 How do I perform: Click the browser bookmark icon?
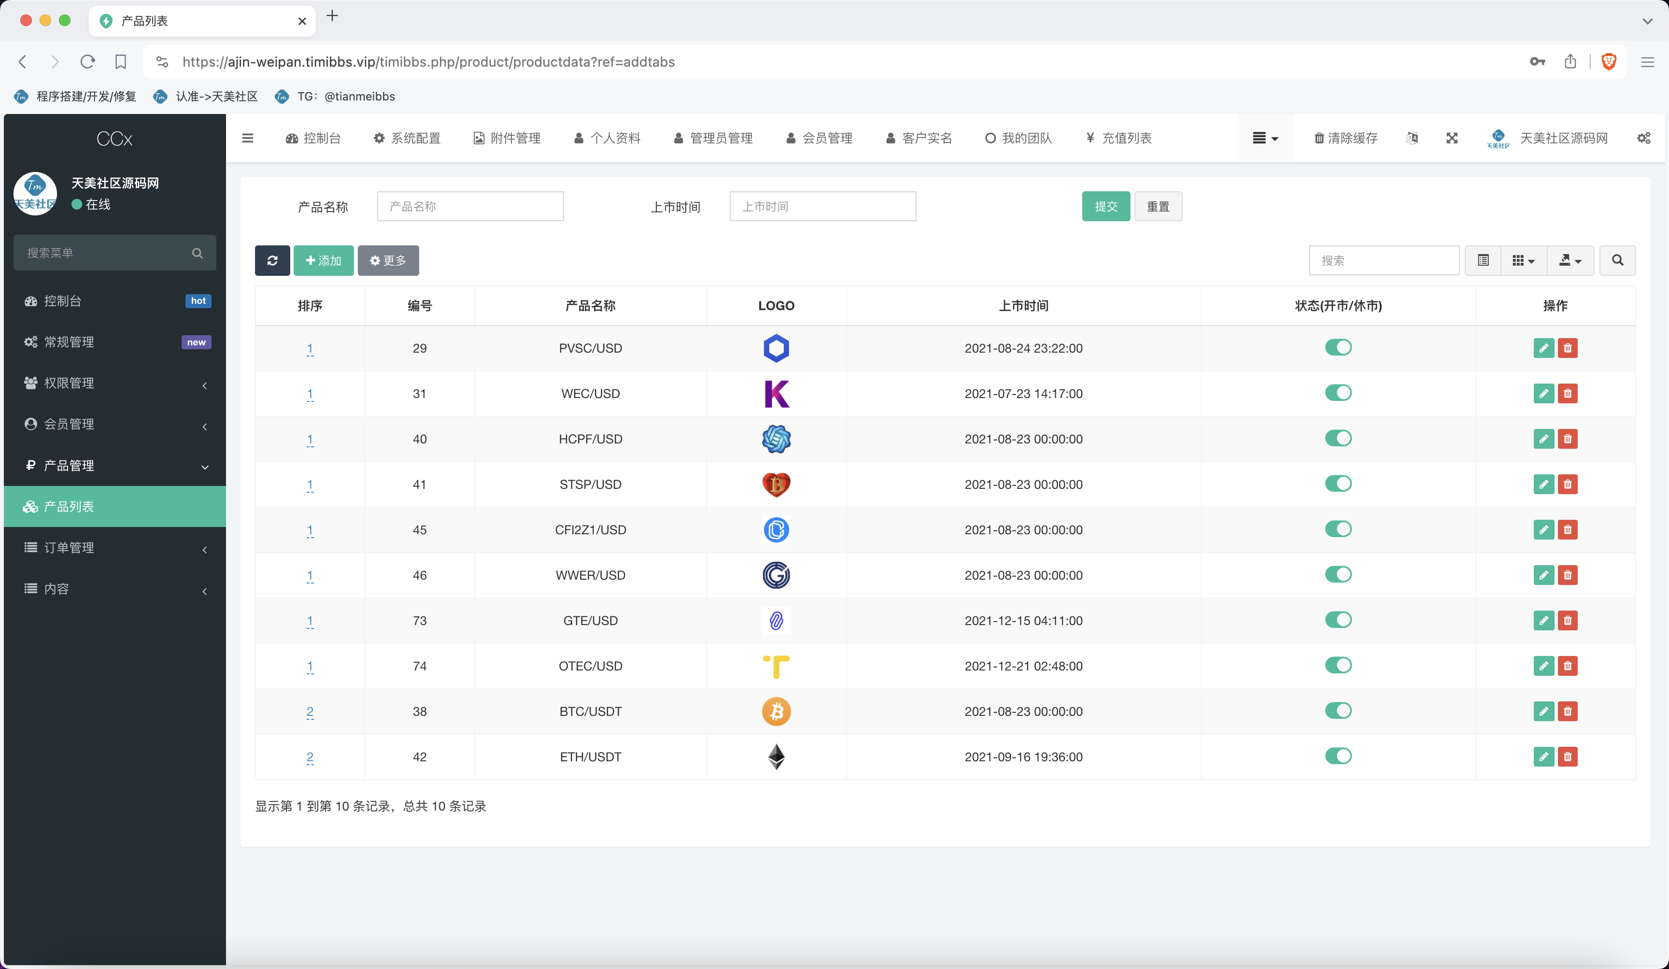pos(121,62)
